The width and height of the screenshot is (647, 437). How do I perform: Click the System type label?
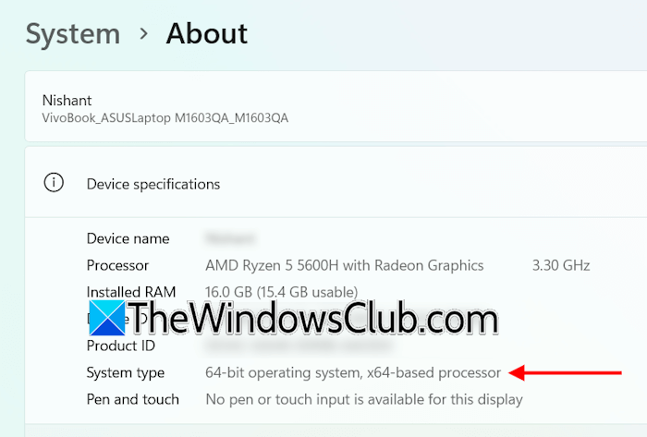coord(126,373)
